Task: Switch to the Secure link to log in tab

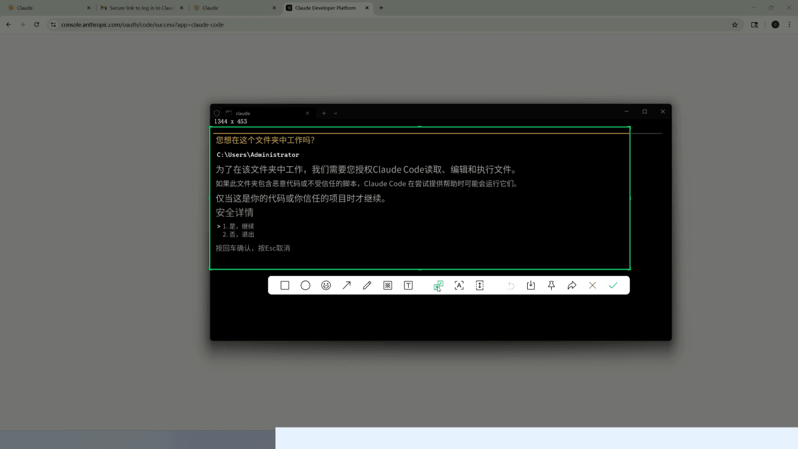Action: [x=141, y=8]
